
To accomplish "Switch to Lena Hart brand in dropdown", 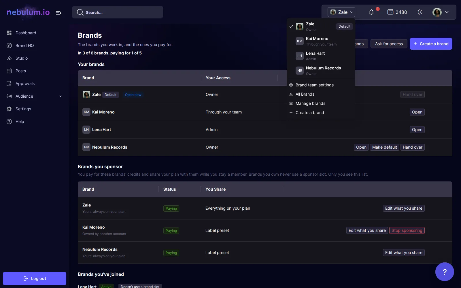I will 321,56.
